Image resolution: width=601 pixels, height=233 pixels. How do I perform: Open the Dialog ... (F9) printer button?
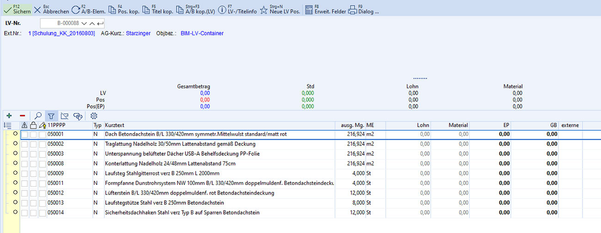[364, 10]
